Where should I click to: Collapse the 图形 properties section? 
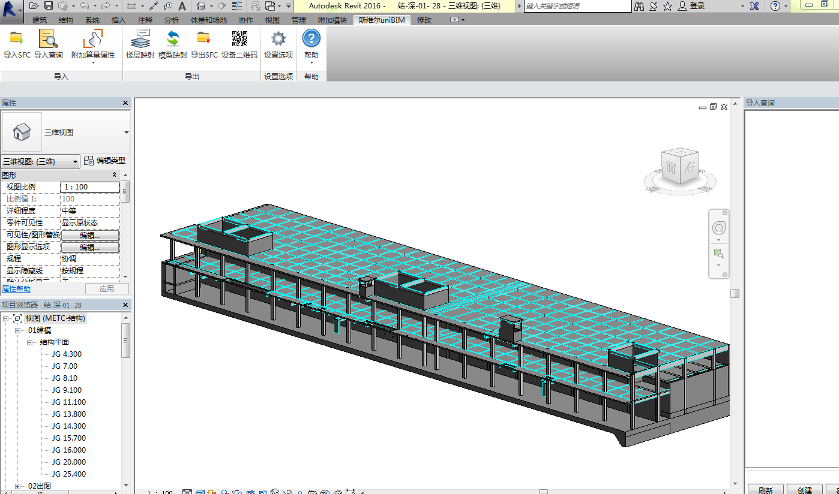click(x=115, y=175)
